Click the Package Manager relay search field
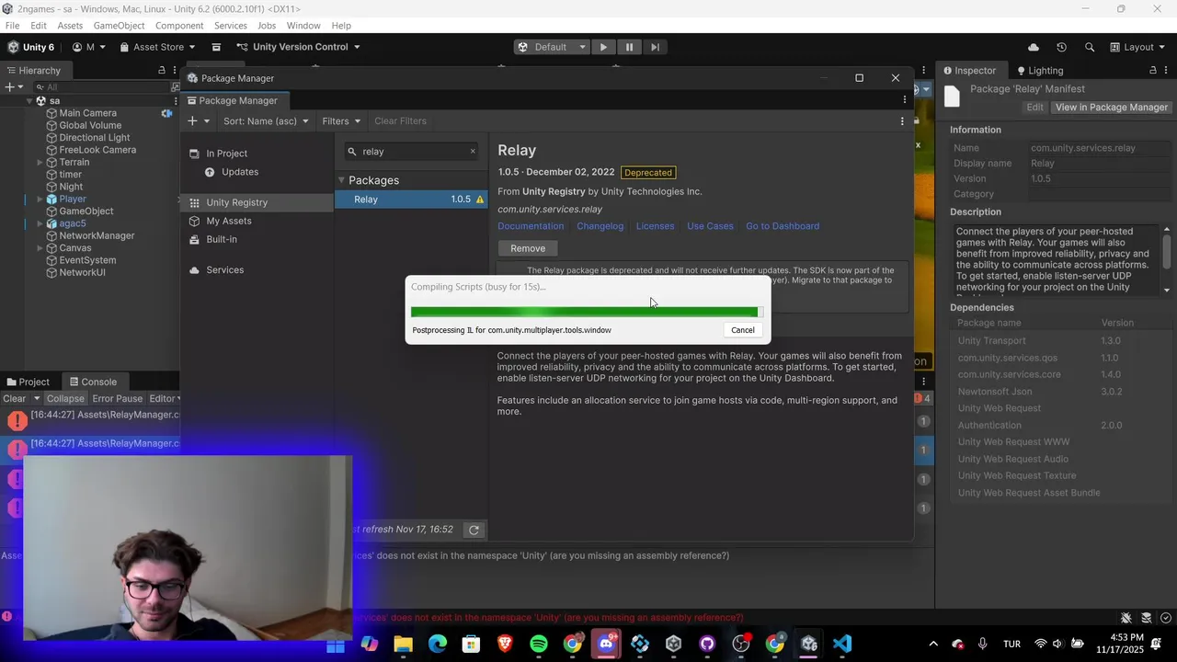1177x662 pixels. (411, 152)
